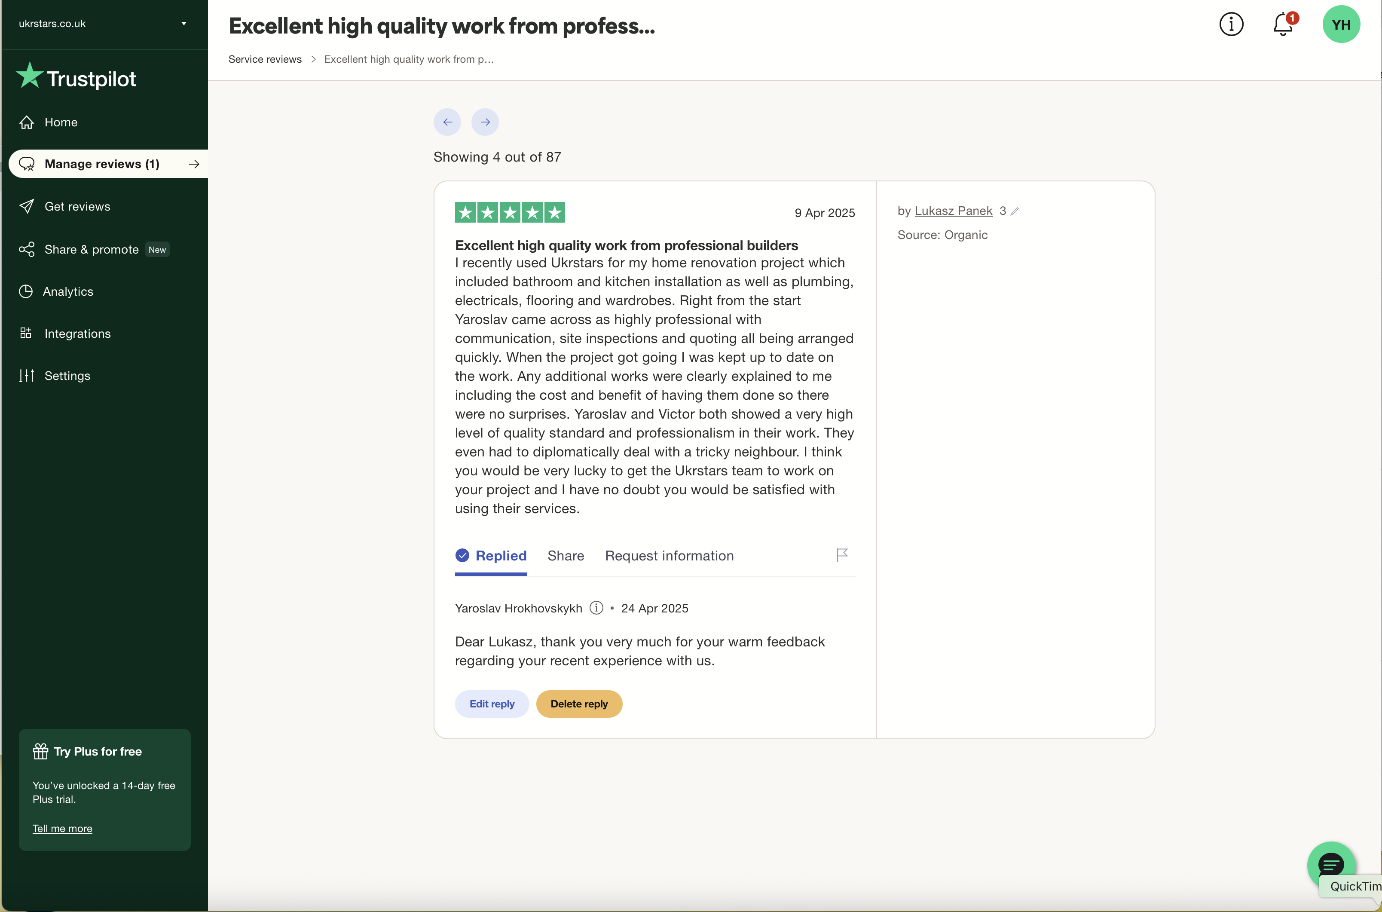Open the chat support bubble

pyautogui.click(x=1330, y=865)
